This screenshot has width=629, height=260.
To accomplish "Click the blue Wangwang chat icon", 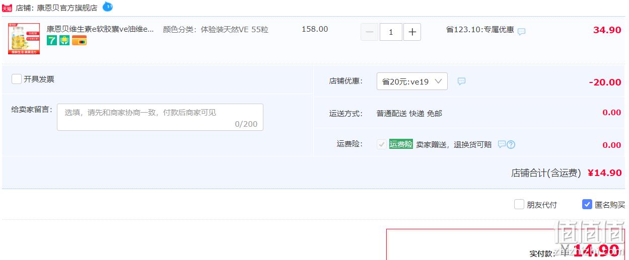I will coord(107,7).
